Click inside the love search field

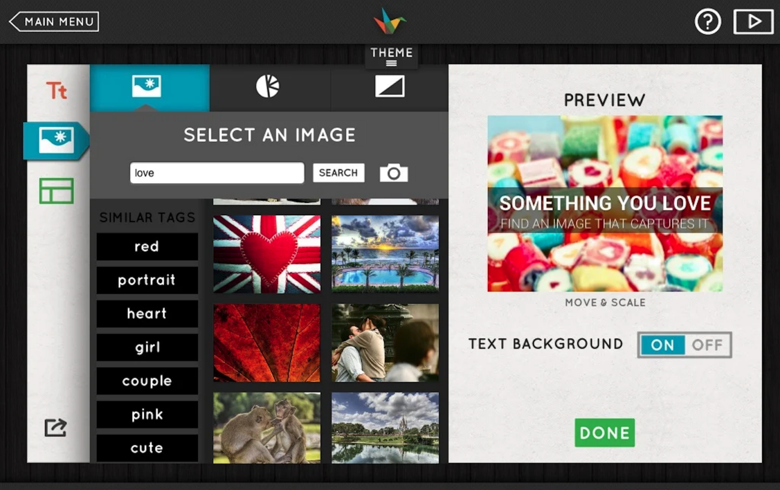[217, 172]
